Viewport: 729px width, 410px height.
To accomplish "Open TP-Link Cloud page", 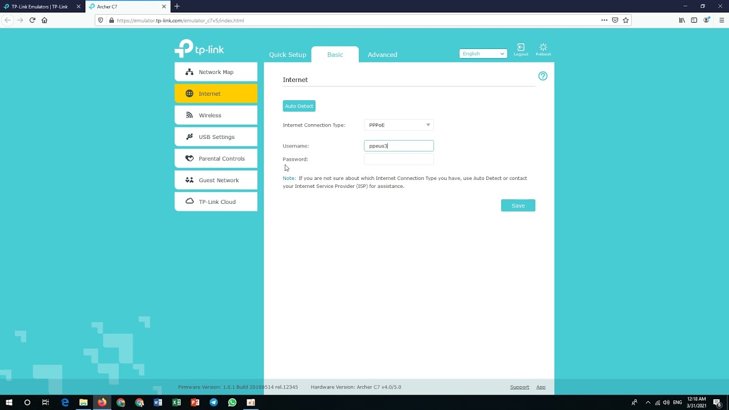I will [216, 202].
